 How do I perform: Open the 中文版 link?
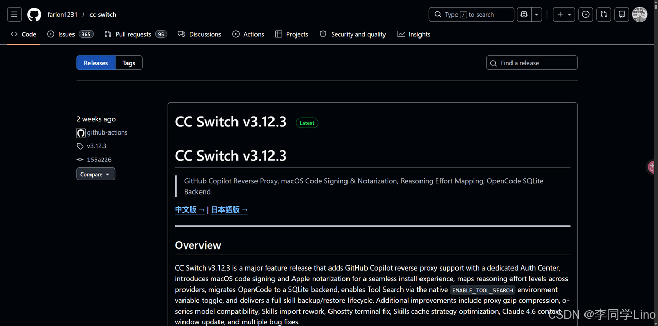190,209
